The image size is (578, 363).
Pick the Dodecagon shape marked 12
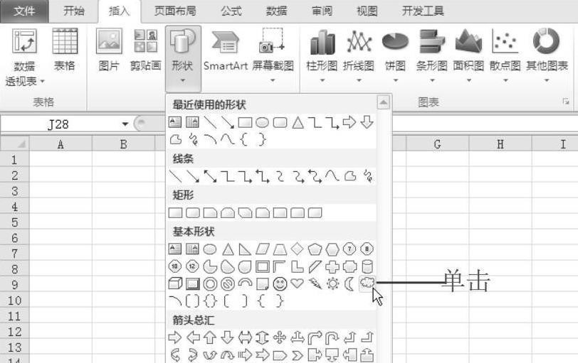click(x=192, y=266)
